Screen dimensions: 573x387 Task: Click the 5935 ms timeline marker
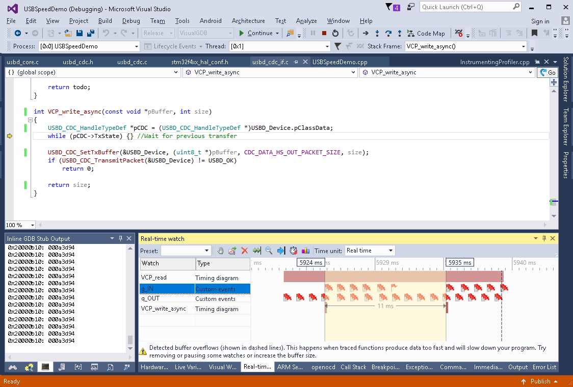tap(460, 263)
